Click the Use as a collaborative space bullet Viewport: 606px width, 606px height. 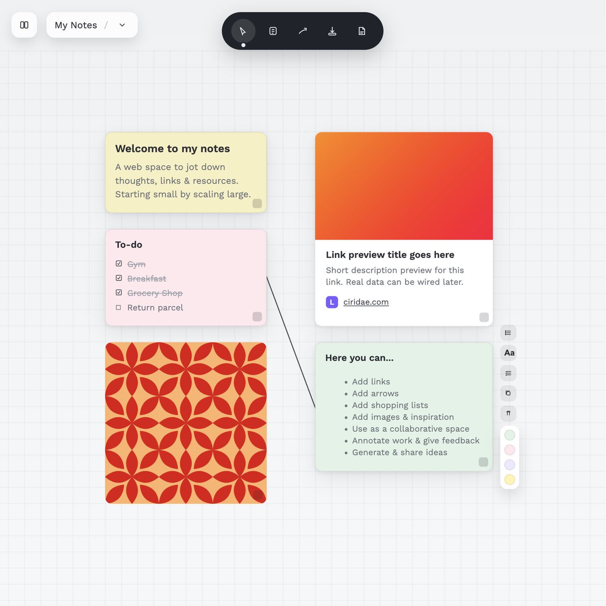[411, 429]
